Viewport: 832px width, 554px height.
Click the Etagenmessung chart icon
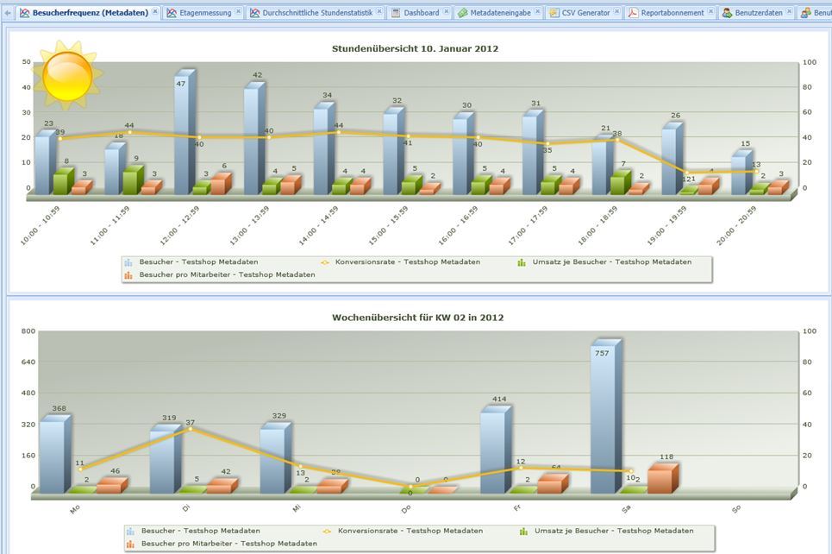172,13
